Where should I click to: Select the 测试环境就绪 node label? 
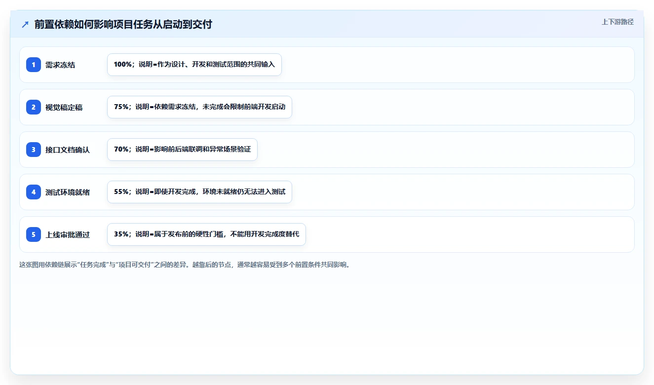pyautogui.click(x=68, y=192)
